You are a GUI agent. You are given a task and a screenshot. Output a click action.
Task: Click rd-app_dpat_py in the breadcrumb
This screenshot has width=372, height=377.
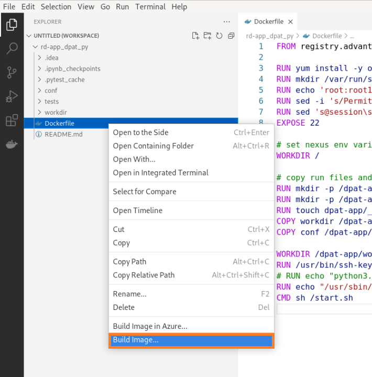(x=269, y=36)
